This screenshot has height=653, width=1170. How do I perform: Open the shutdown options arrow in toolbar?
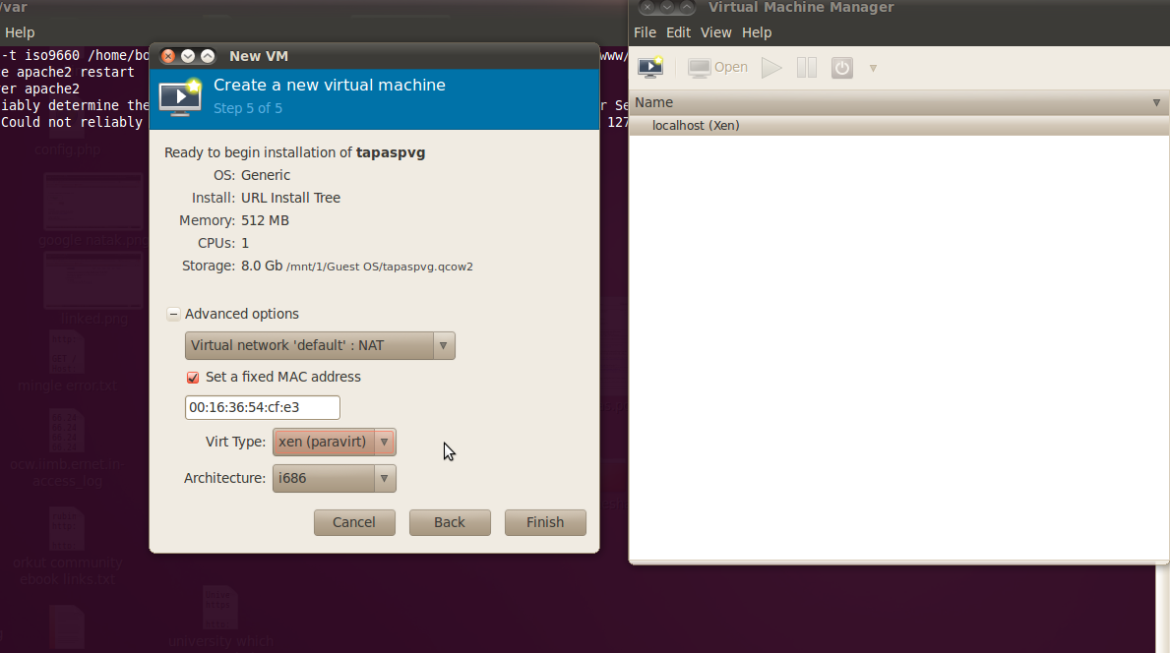coord(873,68)
